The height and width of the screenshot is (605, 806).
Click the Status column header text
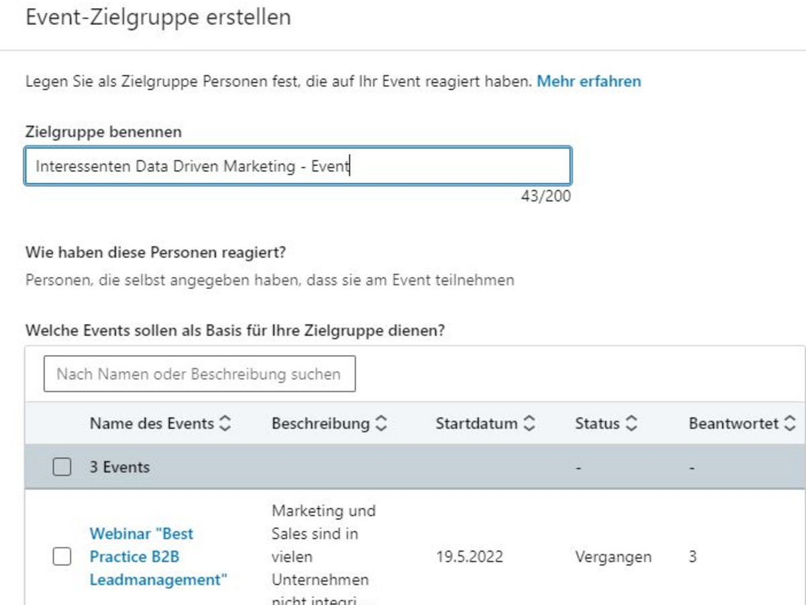click(x=597, y=424)
